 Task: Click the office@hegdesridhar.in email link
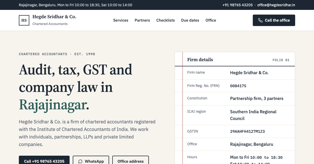click(276, 5)
